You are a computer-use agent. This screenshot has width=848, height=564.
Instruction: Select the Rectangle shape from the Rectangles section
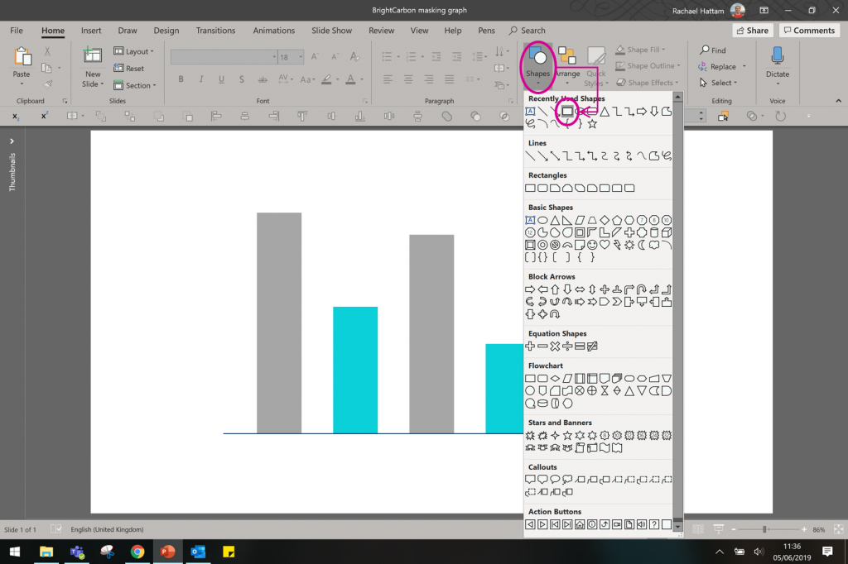click(530, 188)
